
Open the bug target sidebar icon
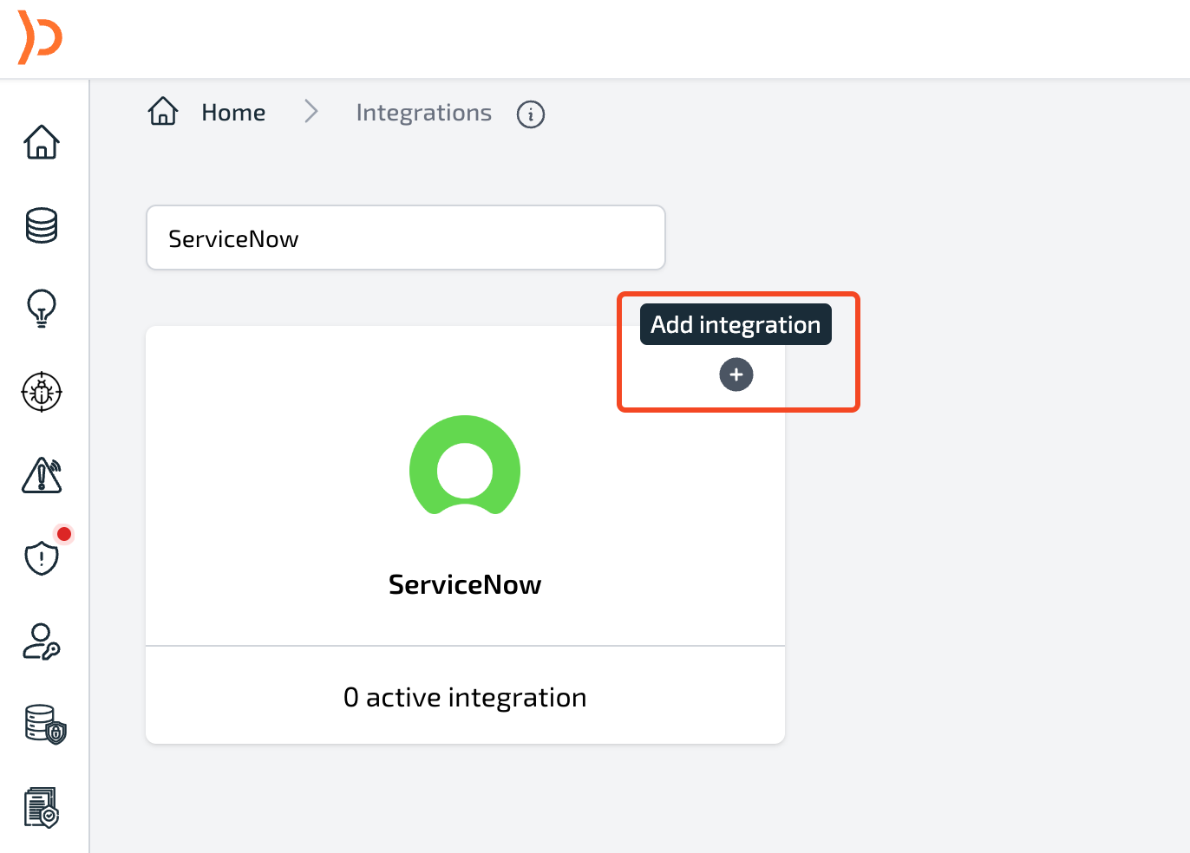pyautogui.click(x=42, y=392)
